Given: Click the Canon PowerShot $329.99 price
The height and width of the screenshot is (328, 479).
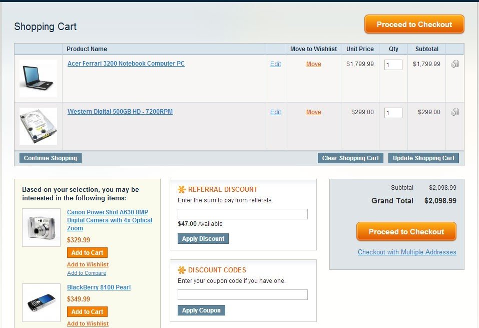Looking at the screenshot, I should tap(79, 240).
